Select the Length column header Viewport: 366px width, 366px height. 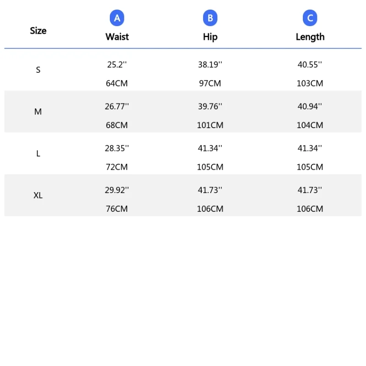pos(310,37)
